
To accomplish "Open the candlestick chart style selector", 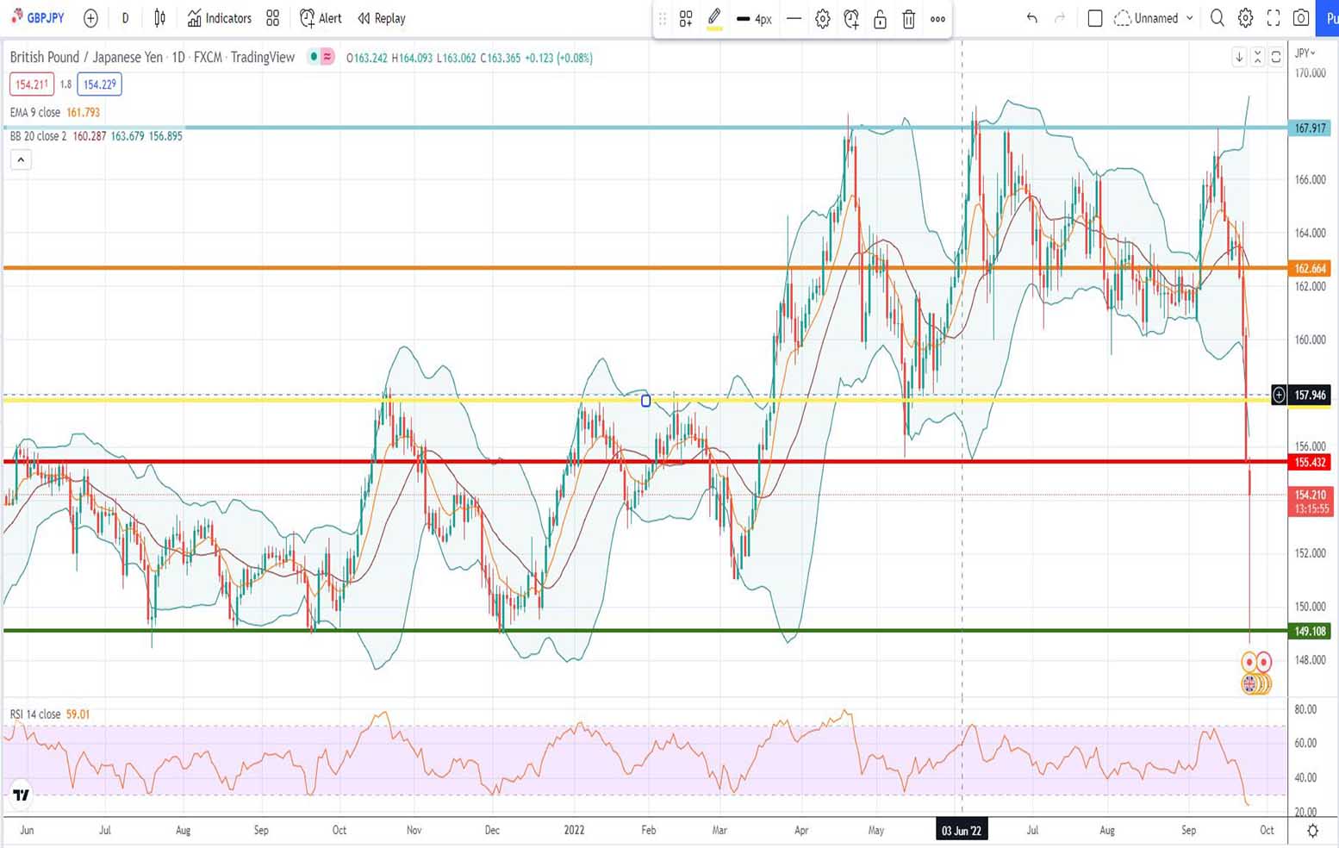I will click(159, 18).
